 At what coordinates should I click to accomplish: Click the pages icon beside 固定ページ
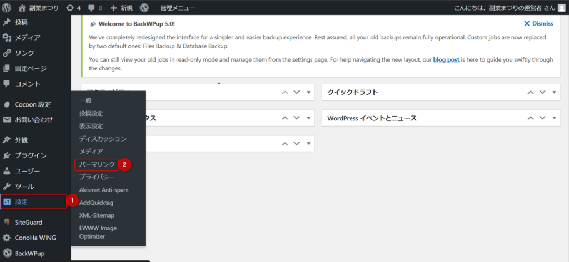(x=7, y=68)
